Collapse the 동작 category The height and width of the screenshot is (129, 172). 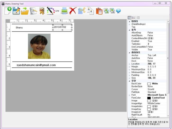tap(129, 30)
